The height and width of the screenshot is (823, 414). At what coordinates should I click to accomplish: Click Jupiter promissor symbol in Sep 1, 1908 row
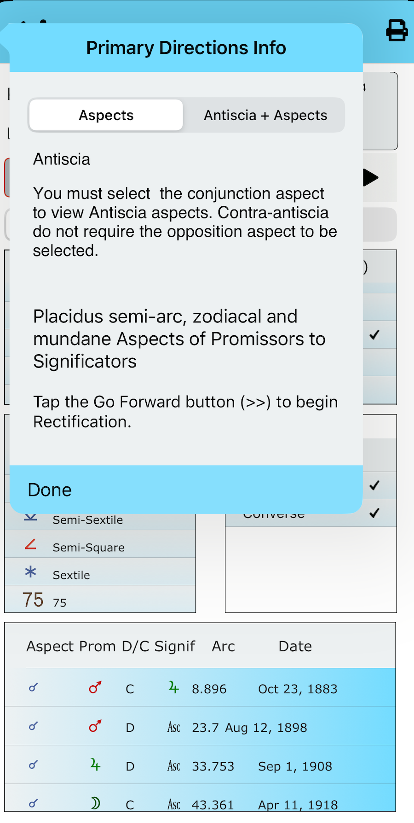tap(95, 765)
